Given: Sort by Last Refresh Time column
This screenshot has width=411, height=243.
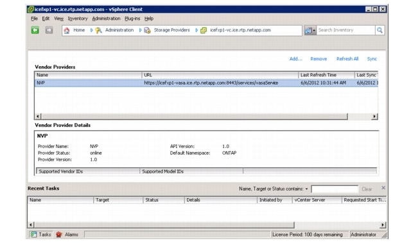Looking at the screenshot, I should (x=327, y=75).
